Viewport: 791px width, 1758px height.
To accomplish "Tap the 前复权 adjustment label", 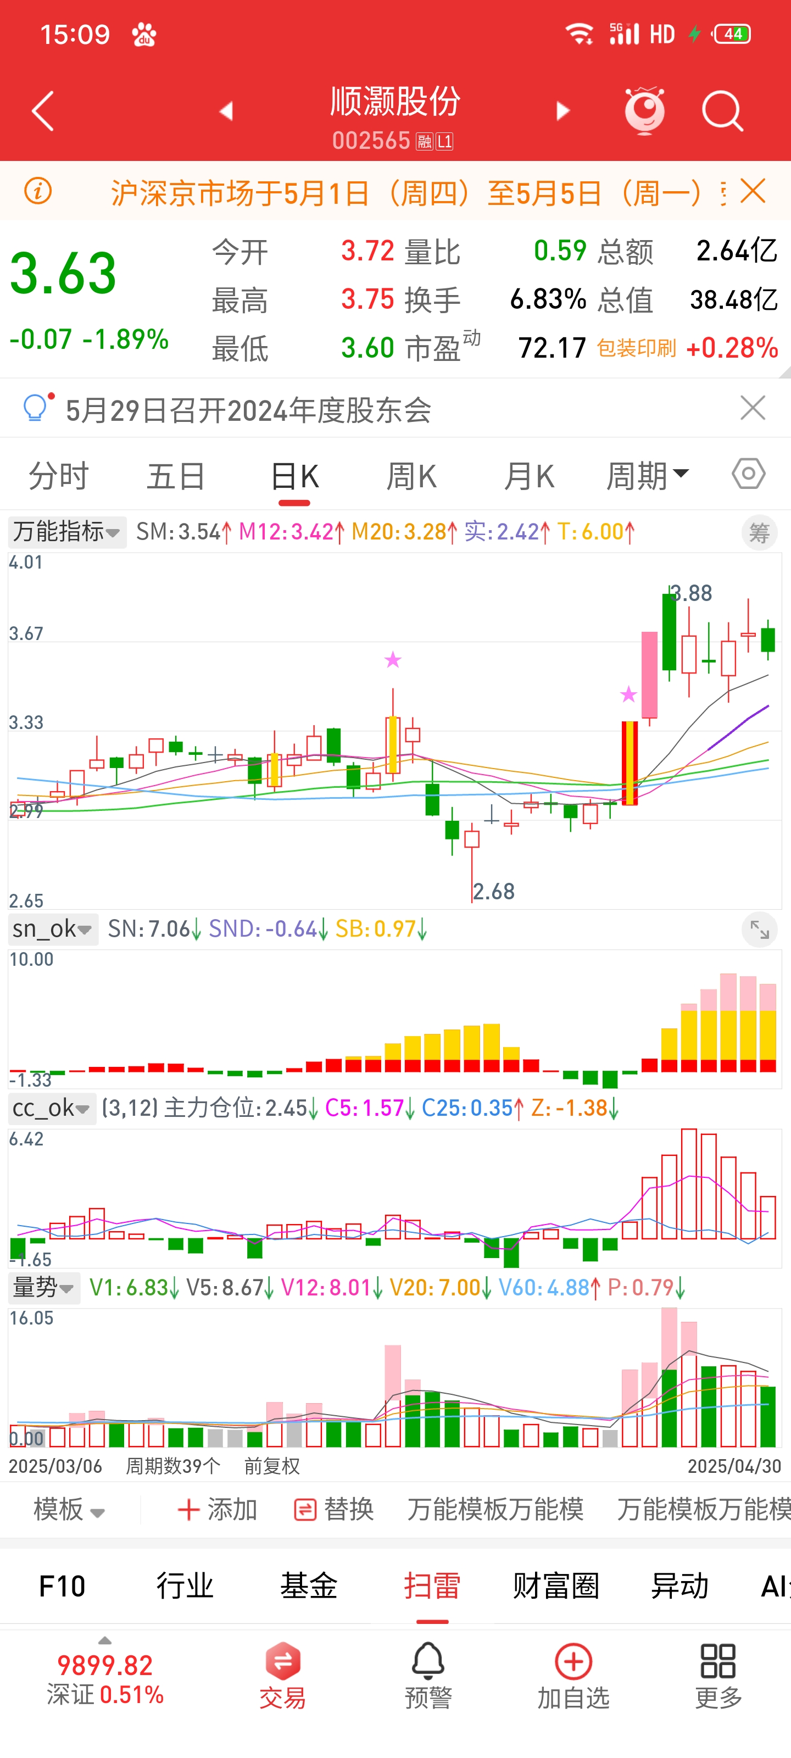I will click(x=271, y=1466).
